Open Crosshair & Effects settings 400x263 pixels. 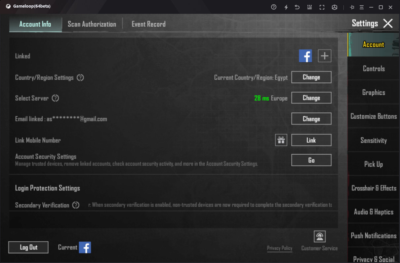[374, 188]
